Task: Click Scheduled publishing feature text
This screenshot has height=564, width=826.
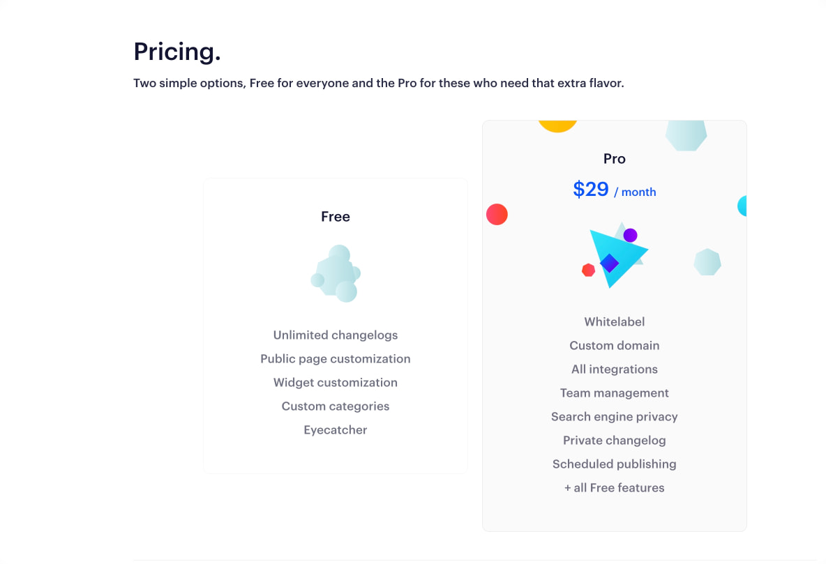Action: pos(614,464)
